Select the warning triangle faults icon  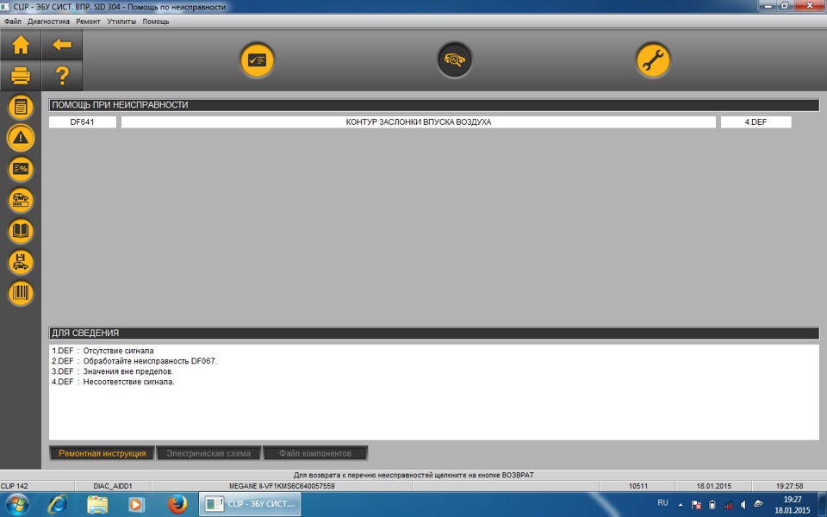[x=21, y=138]
